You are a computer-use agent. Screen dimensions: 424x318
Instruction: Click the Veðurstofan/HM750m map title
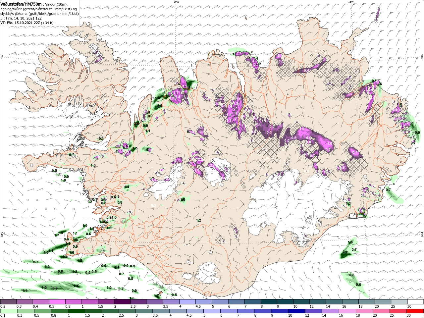[21, 4]
